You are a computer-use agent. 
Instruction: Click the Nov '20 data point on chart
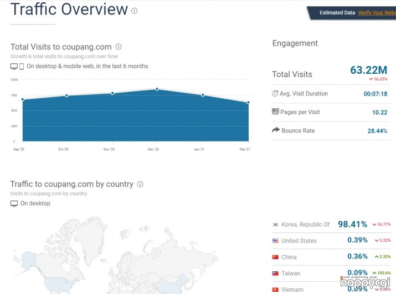coord(112,93)
